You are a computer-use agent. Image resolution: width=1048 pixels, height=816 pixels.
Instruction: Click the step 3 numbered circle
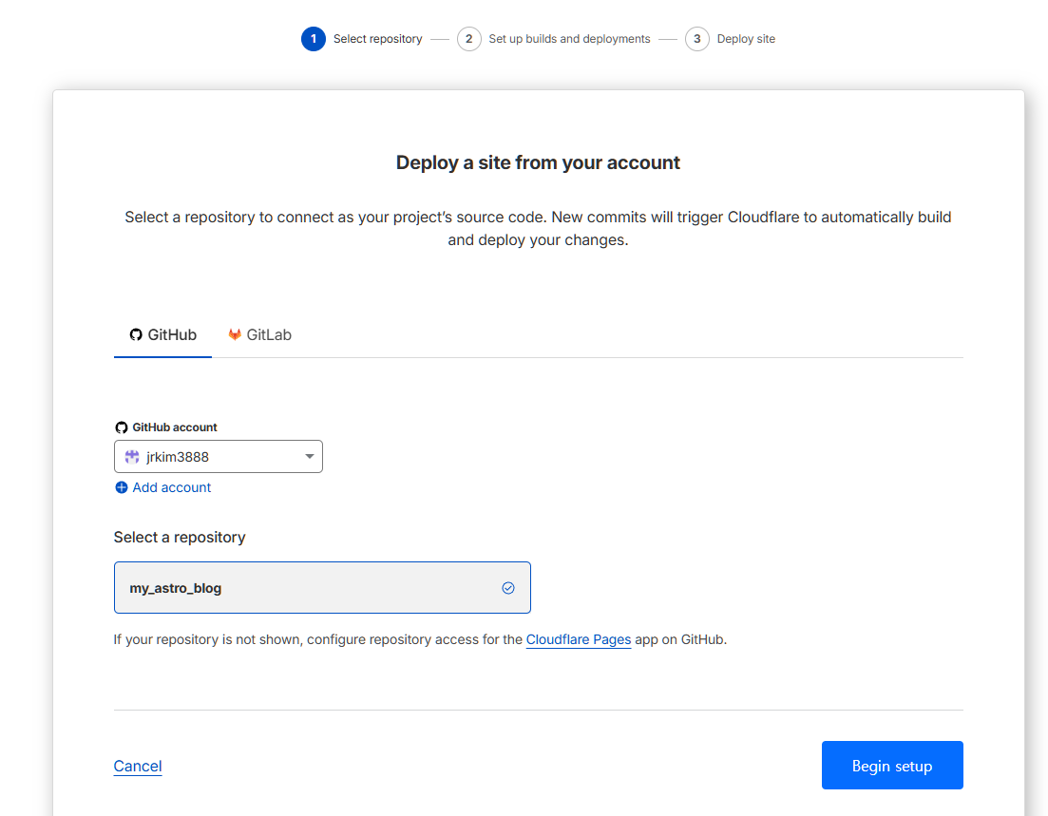(696, 39)
